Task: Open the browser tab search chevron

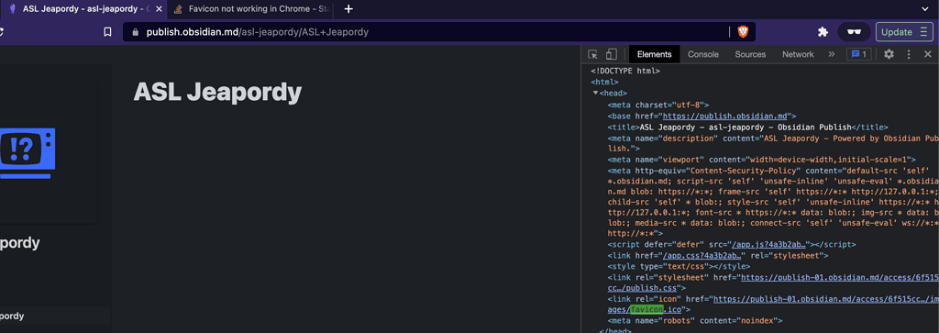Action: [x=924, y=9]
